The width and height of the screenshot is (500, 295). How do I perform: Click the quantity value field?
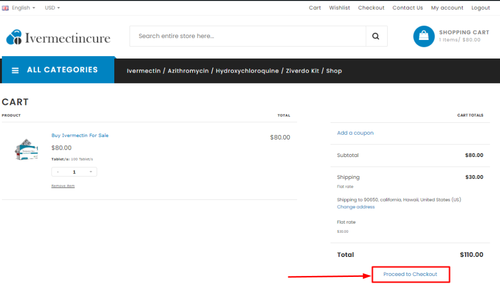click(74, 172)
